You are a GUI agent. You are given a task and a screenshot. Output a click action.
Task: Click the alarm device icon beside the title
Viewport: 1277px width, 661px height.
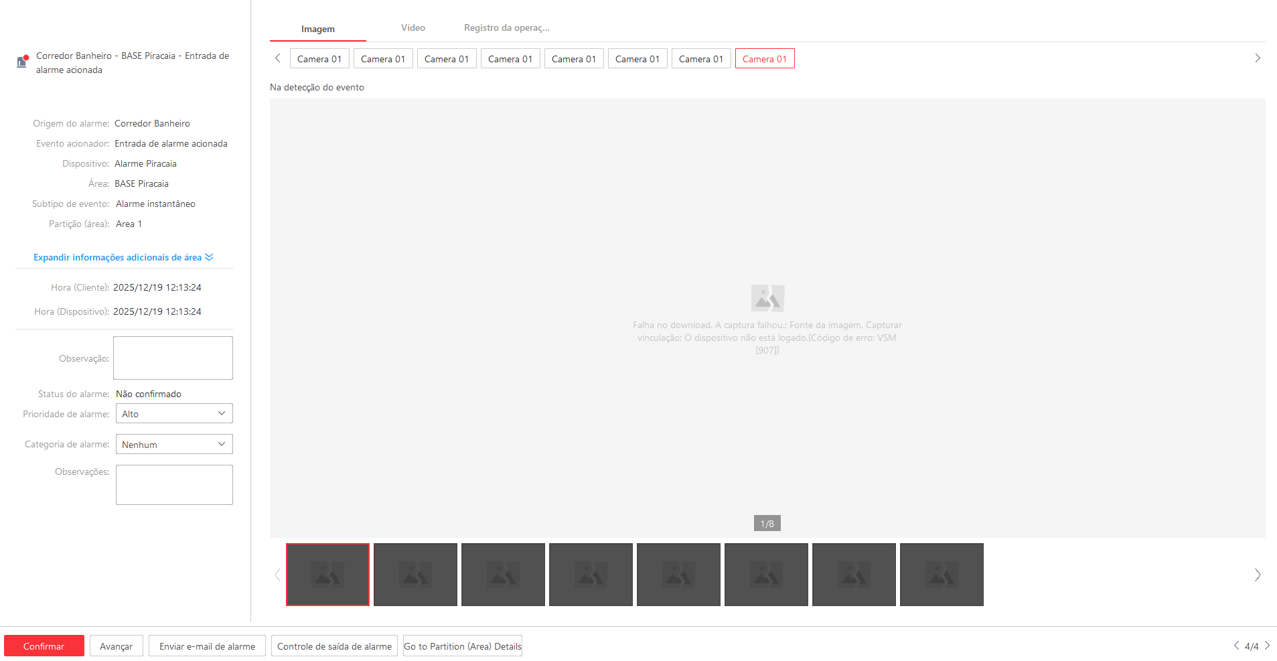[x=22, y=62]
